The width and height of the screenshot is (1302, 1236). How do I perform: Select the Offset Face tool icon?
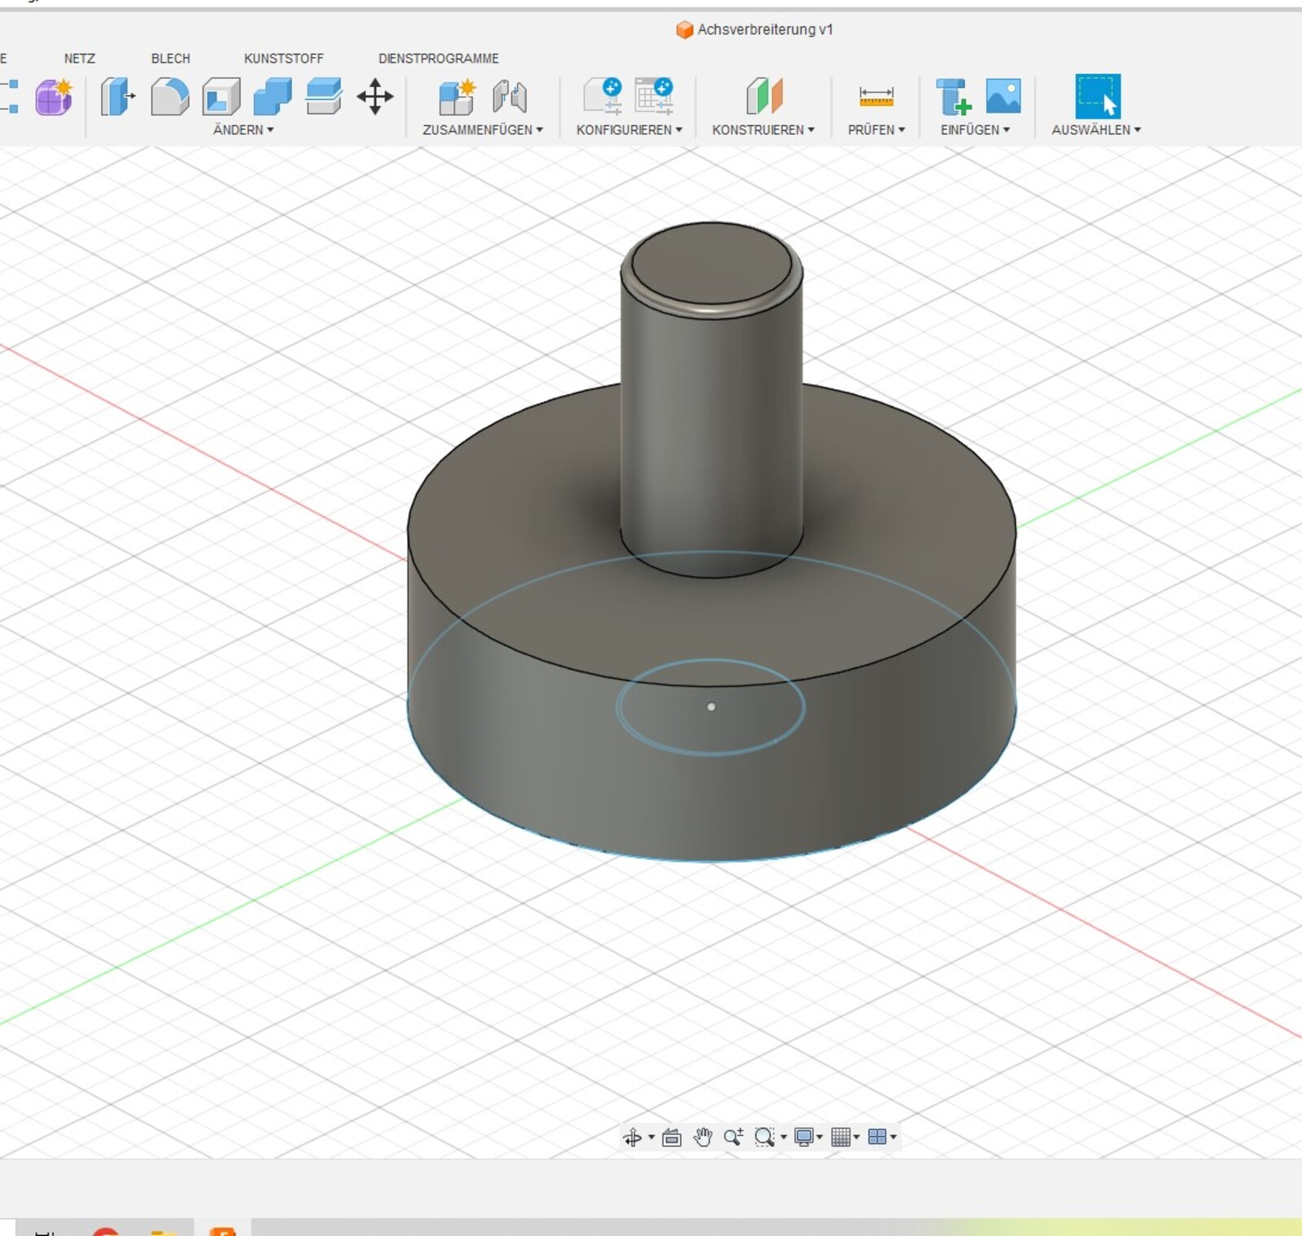pos(323,97)
